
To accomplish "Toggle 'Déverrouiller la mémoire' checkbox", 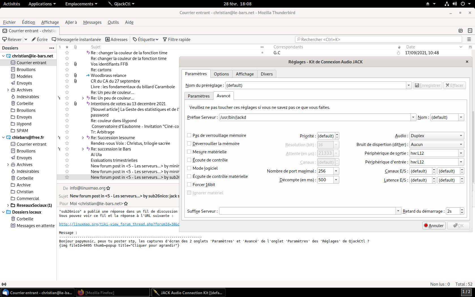I will 189,144.
